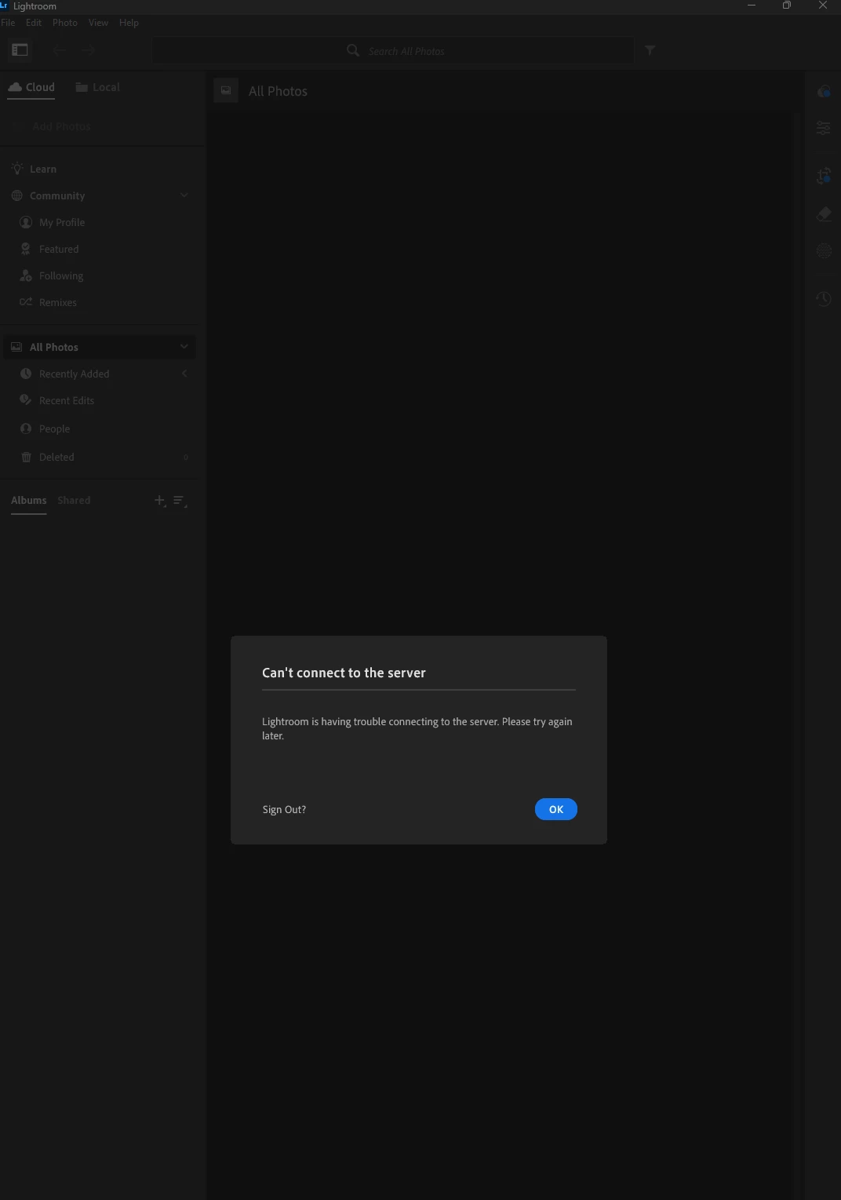The height and width of the screenshot is (1200, 841).
Task: Minimize the Lightroom window
Action: pyautogui.click(x=752, y=5)
